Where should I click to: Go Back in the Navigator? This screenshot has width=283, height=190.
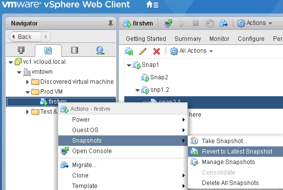pyautogui.click(x=24, y=37)
